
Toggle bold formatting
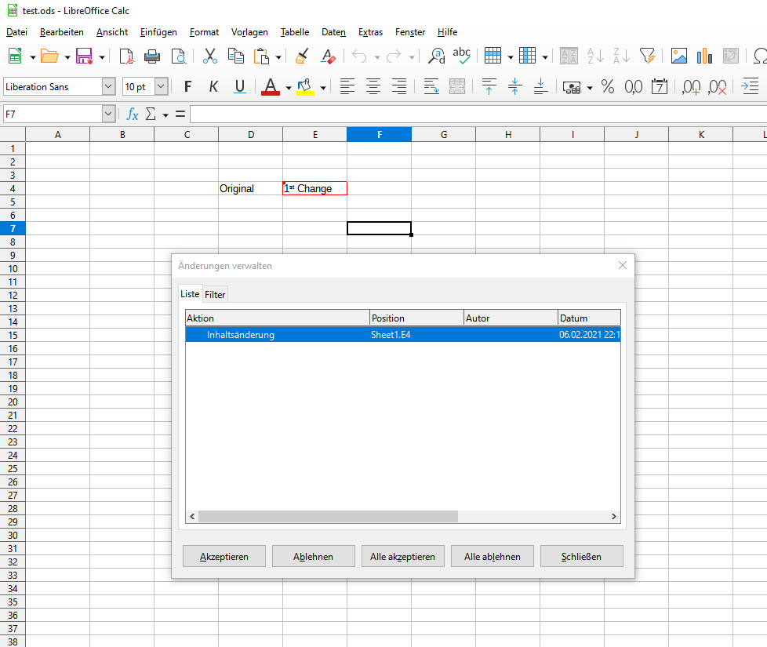(x=187, y=86)
